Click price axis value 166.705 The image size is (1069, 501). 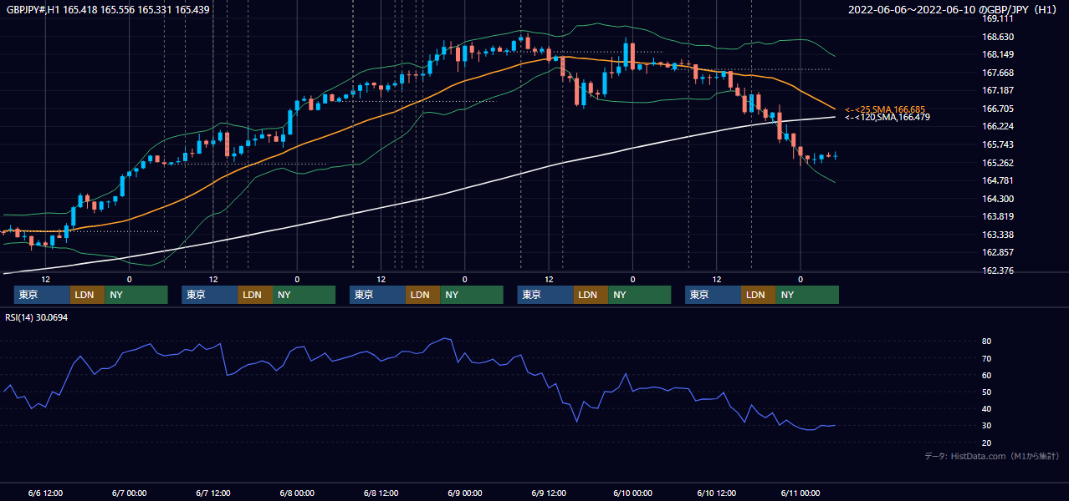(x=998, y=109)
